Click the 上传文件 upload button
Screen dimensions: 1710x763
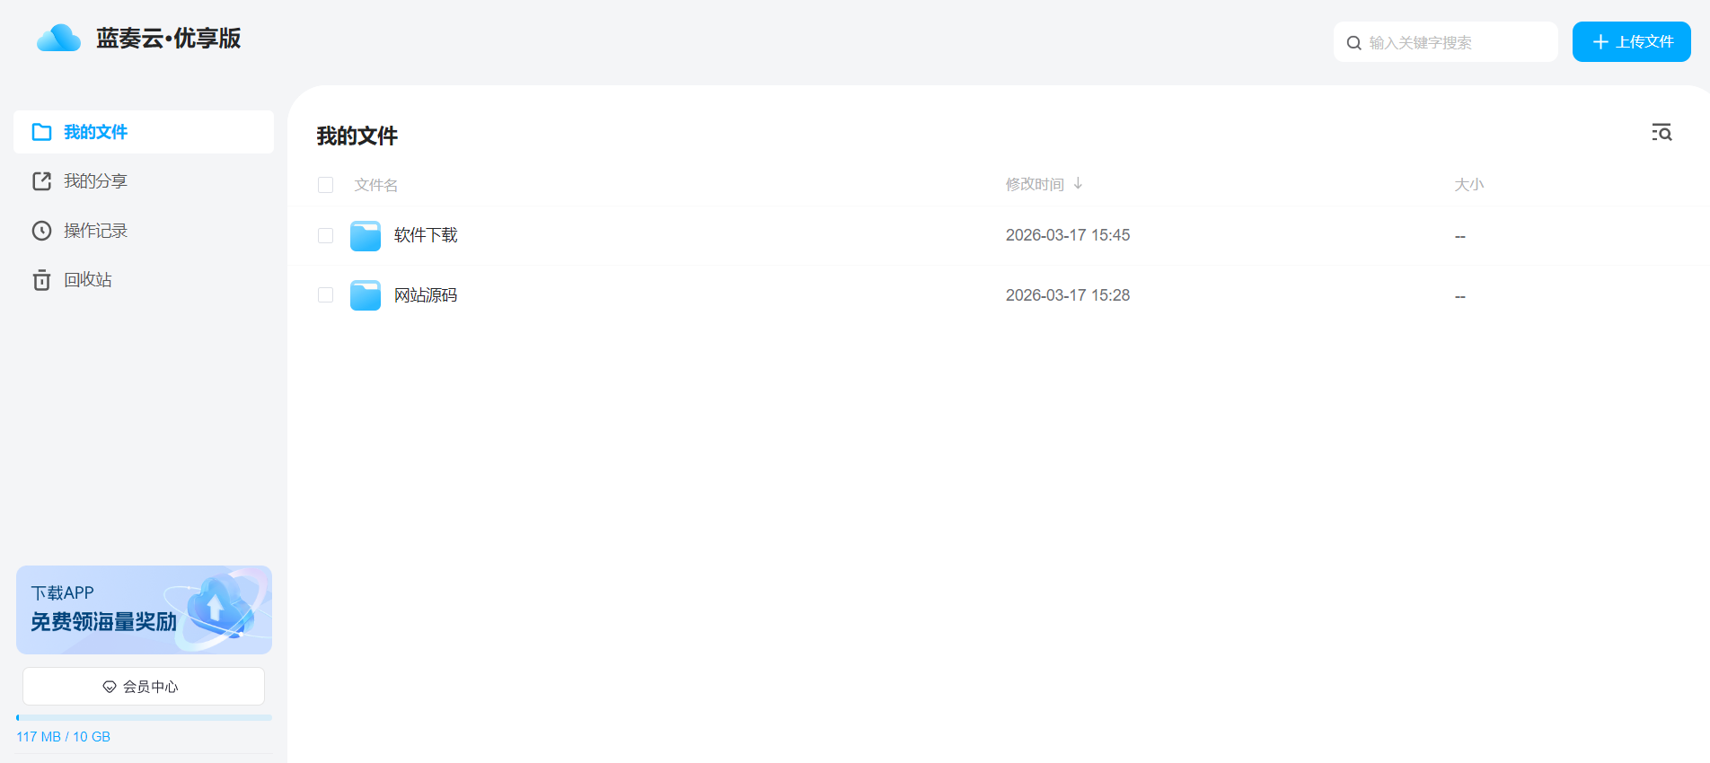(x=1632, y=42)
